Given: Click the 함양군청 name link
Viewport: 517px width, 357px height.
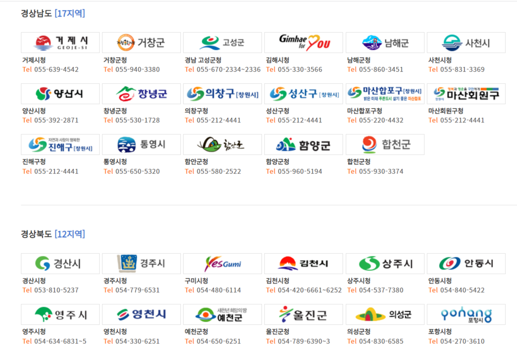Looking at the screenshot, I should click(x=277, y=162).
